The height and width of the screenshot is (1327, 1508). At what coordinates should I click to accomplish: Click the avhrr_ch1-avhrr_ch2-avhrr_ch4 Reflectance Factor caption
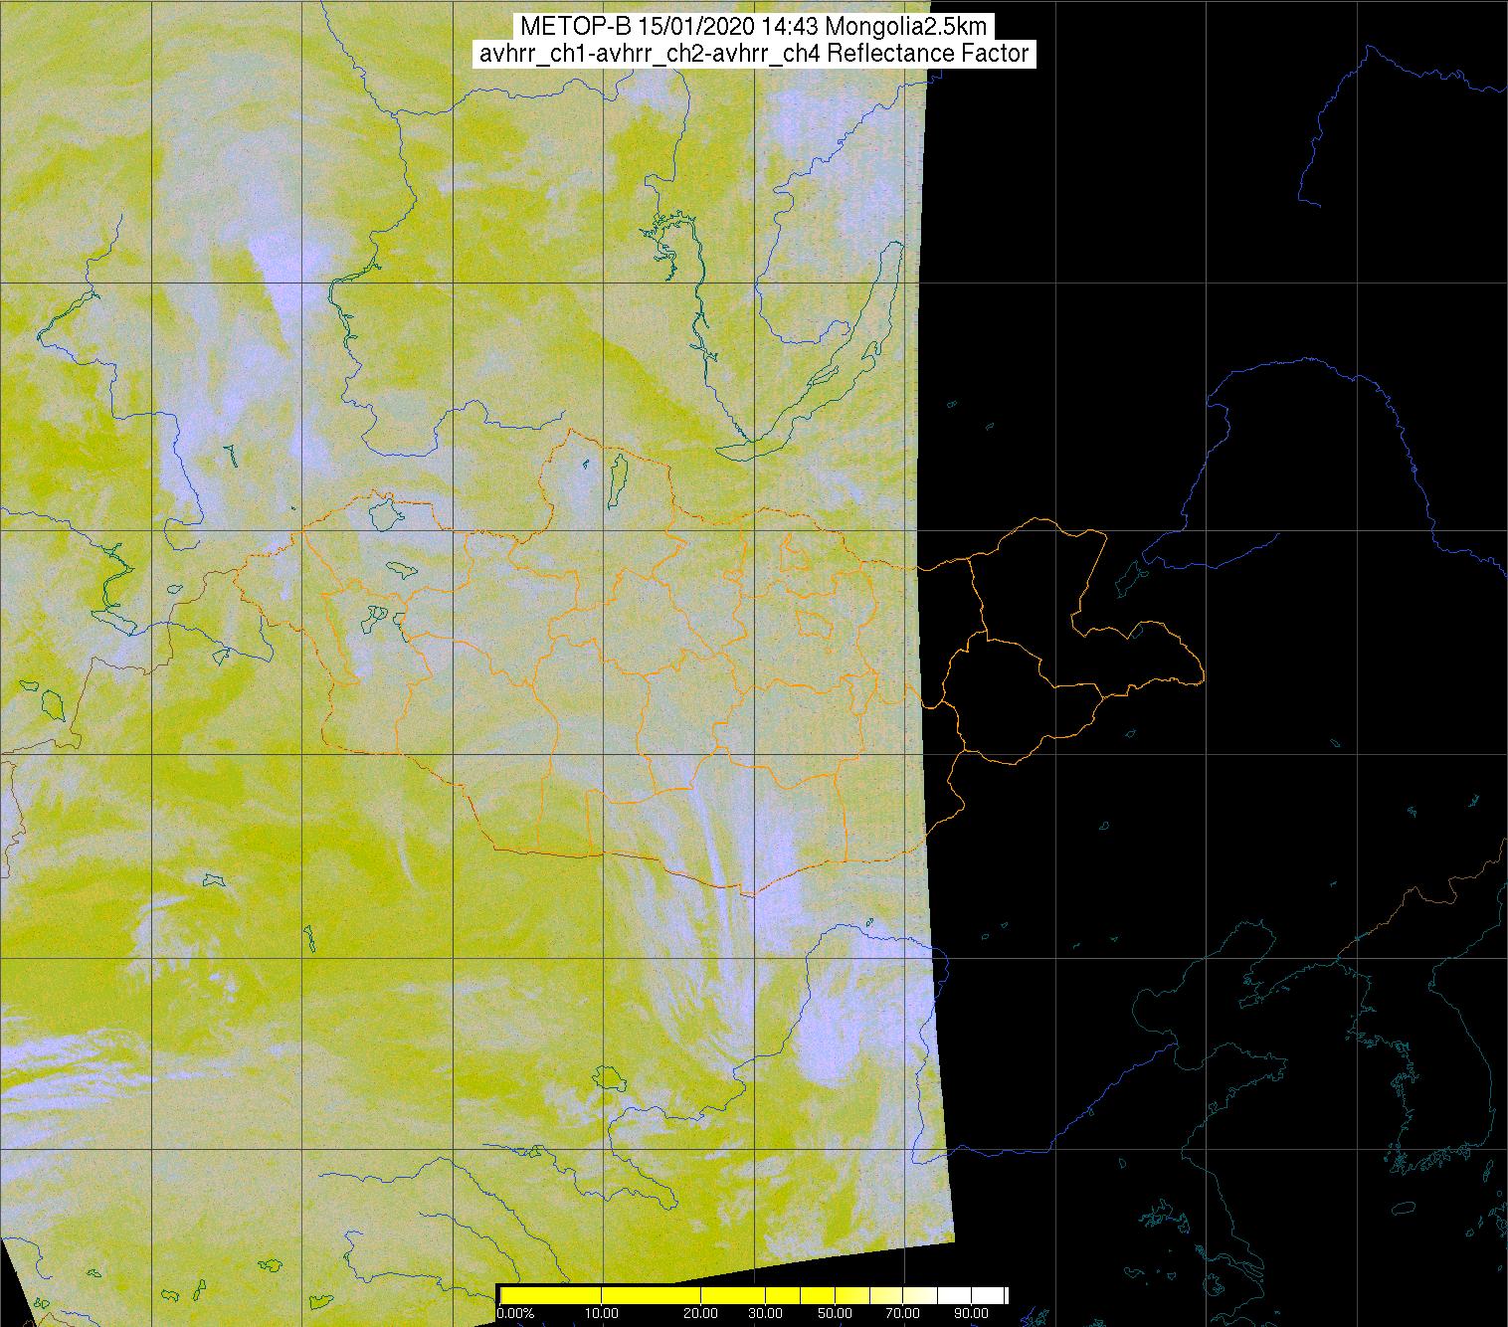[754, 54]
